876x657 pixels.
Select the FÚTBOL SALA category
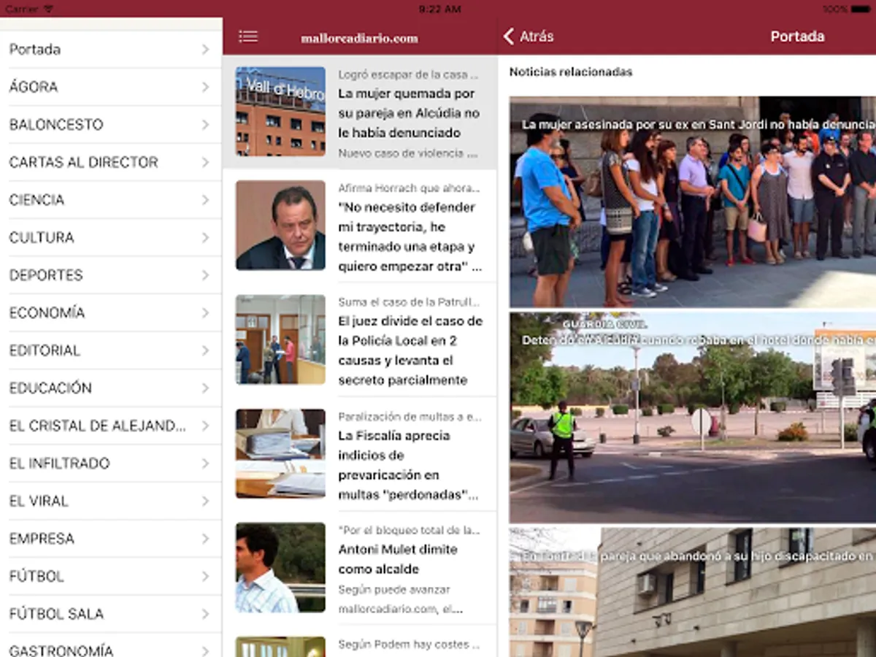pos(111,614)
